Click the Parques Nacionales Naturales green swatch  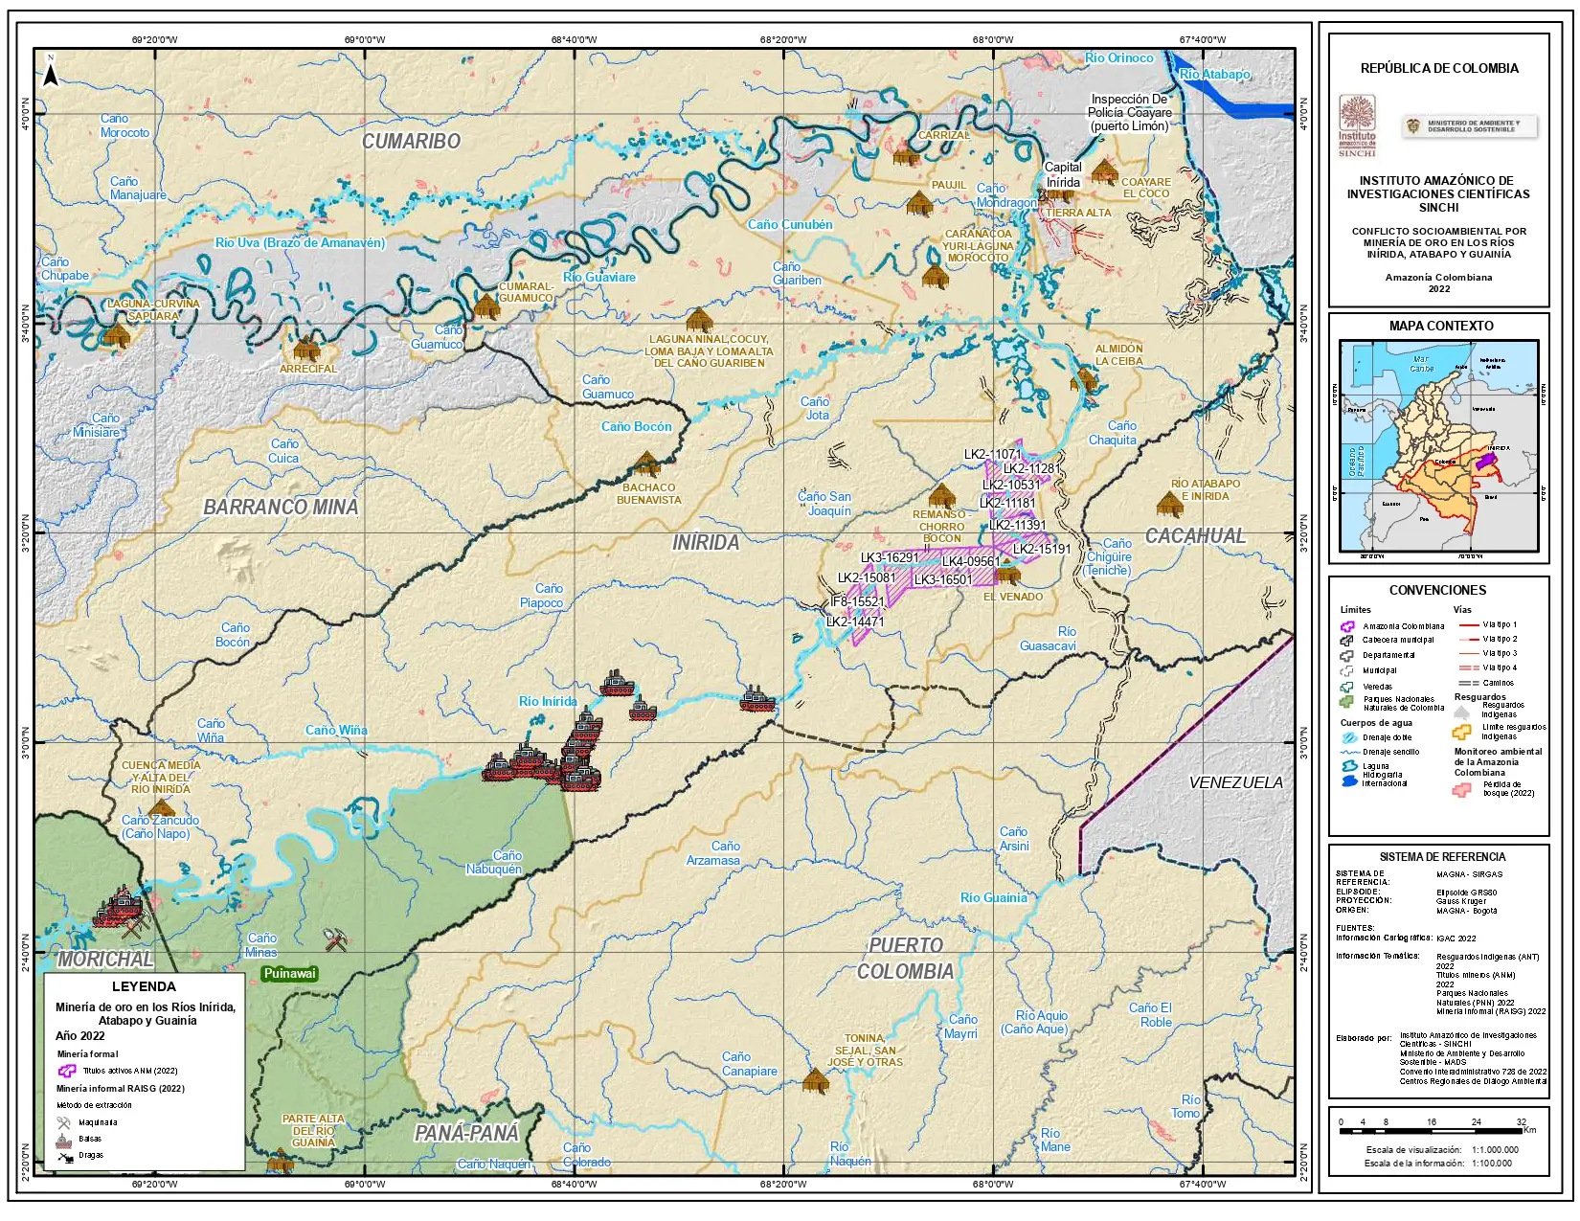pos(1347,702)
